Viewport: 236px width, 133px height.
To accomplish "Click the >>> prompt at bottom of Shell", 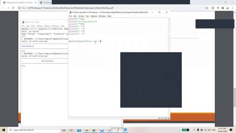I will 23,66.
